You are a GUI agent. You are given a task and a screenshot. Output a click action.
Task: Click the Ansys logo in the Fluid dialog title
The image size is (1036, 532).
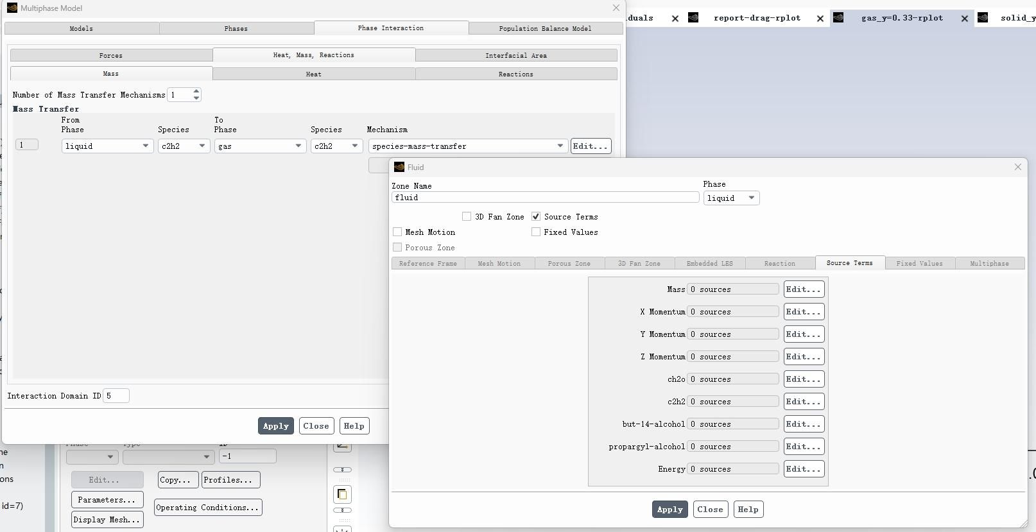(399, 167)
